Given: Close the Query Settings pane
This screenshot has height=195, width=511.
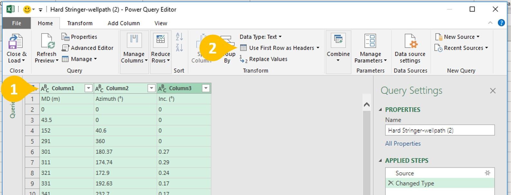Looking at the screenshot, I should point(493,91).
